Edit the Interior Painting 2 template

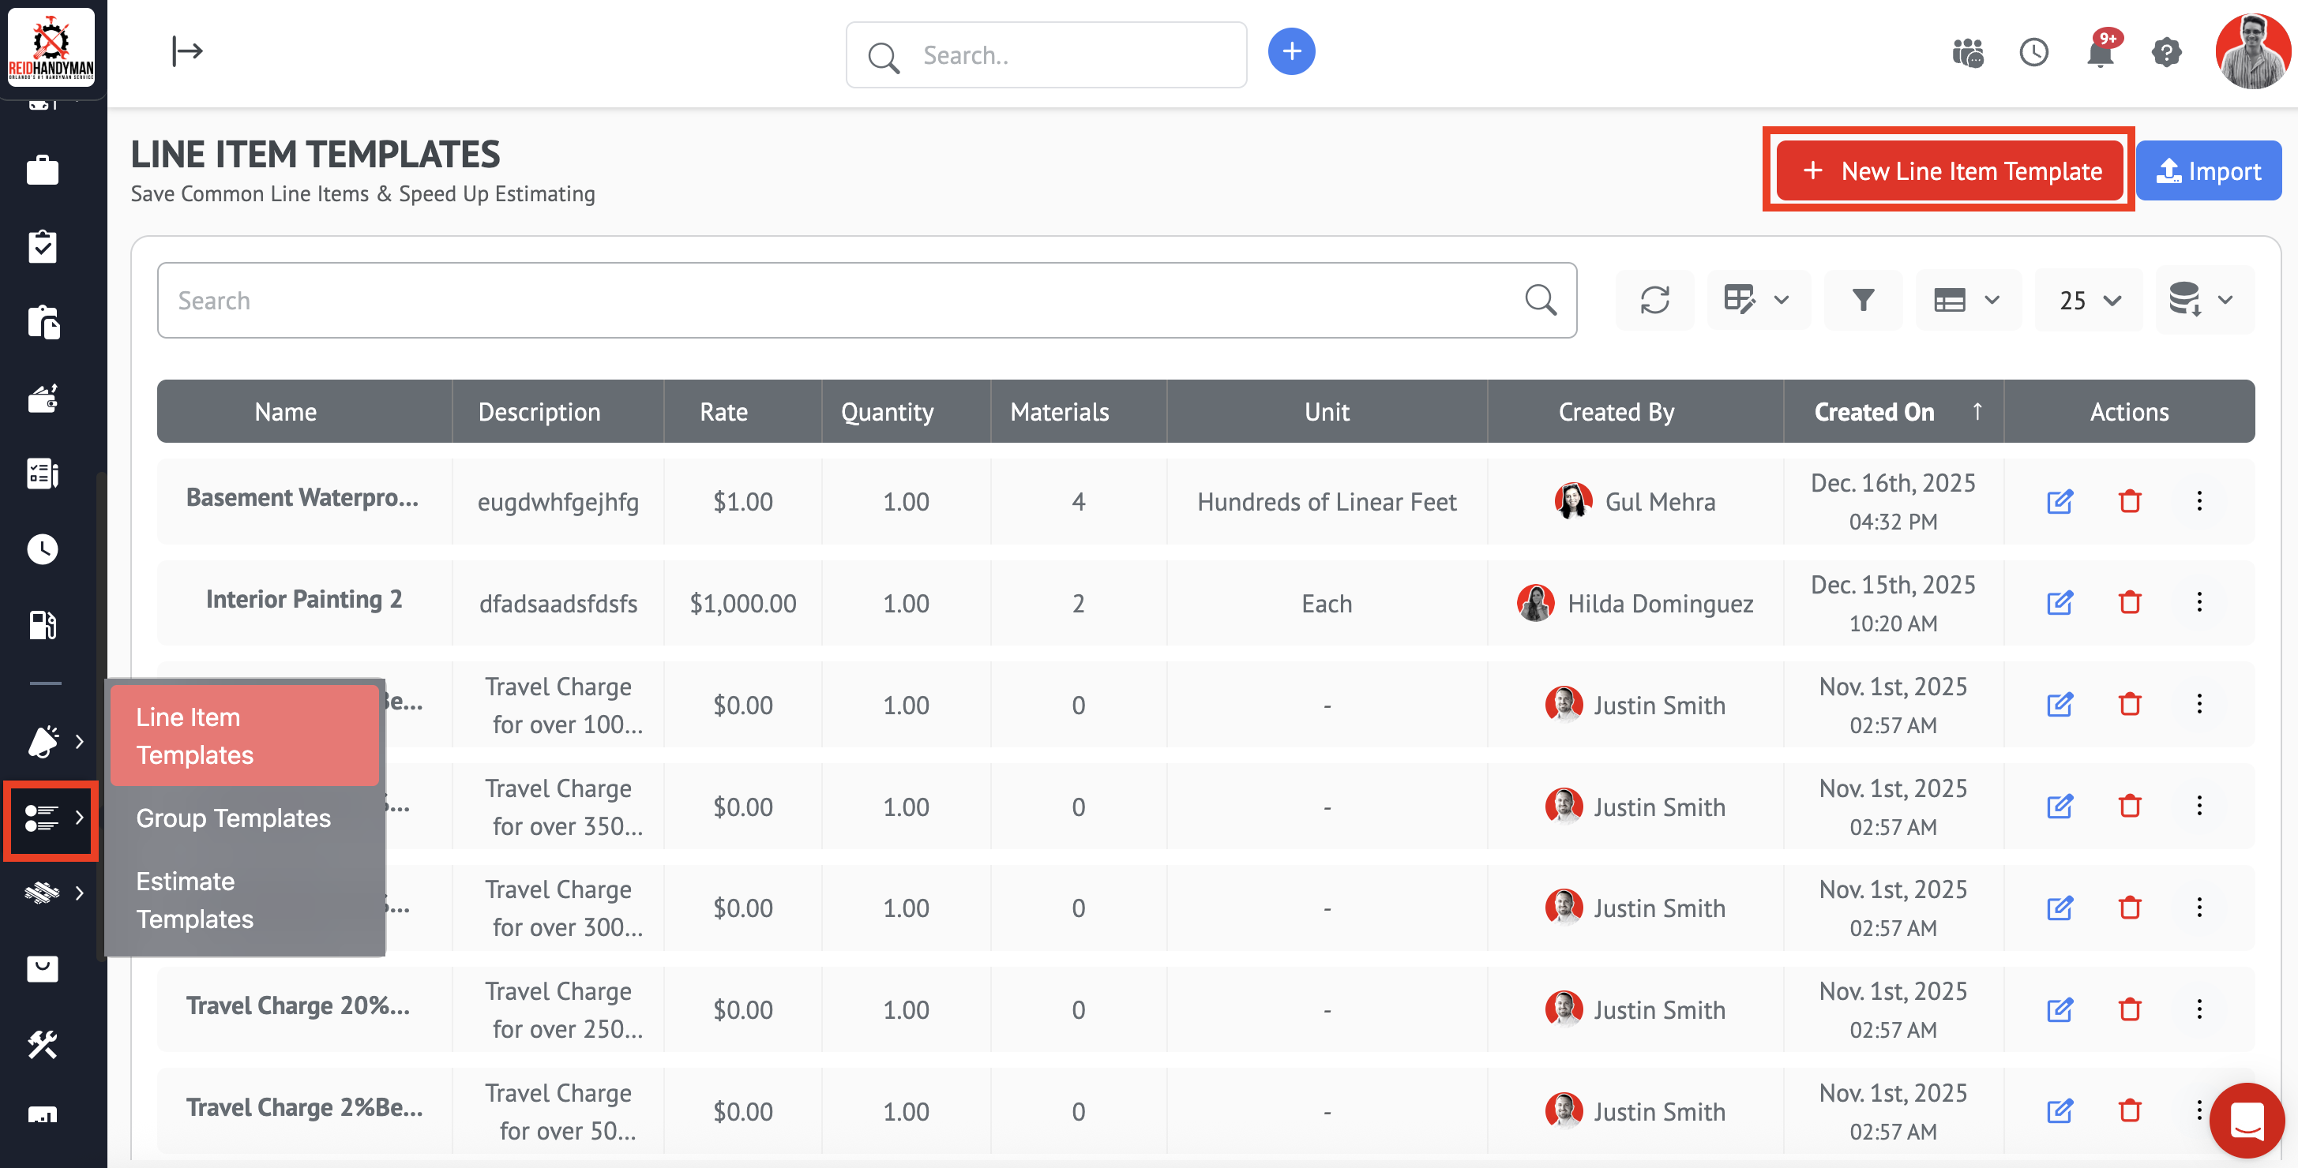[x=2059, y=603]
